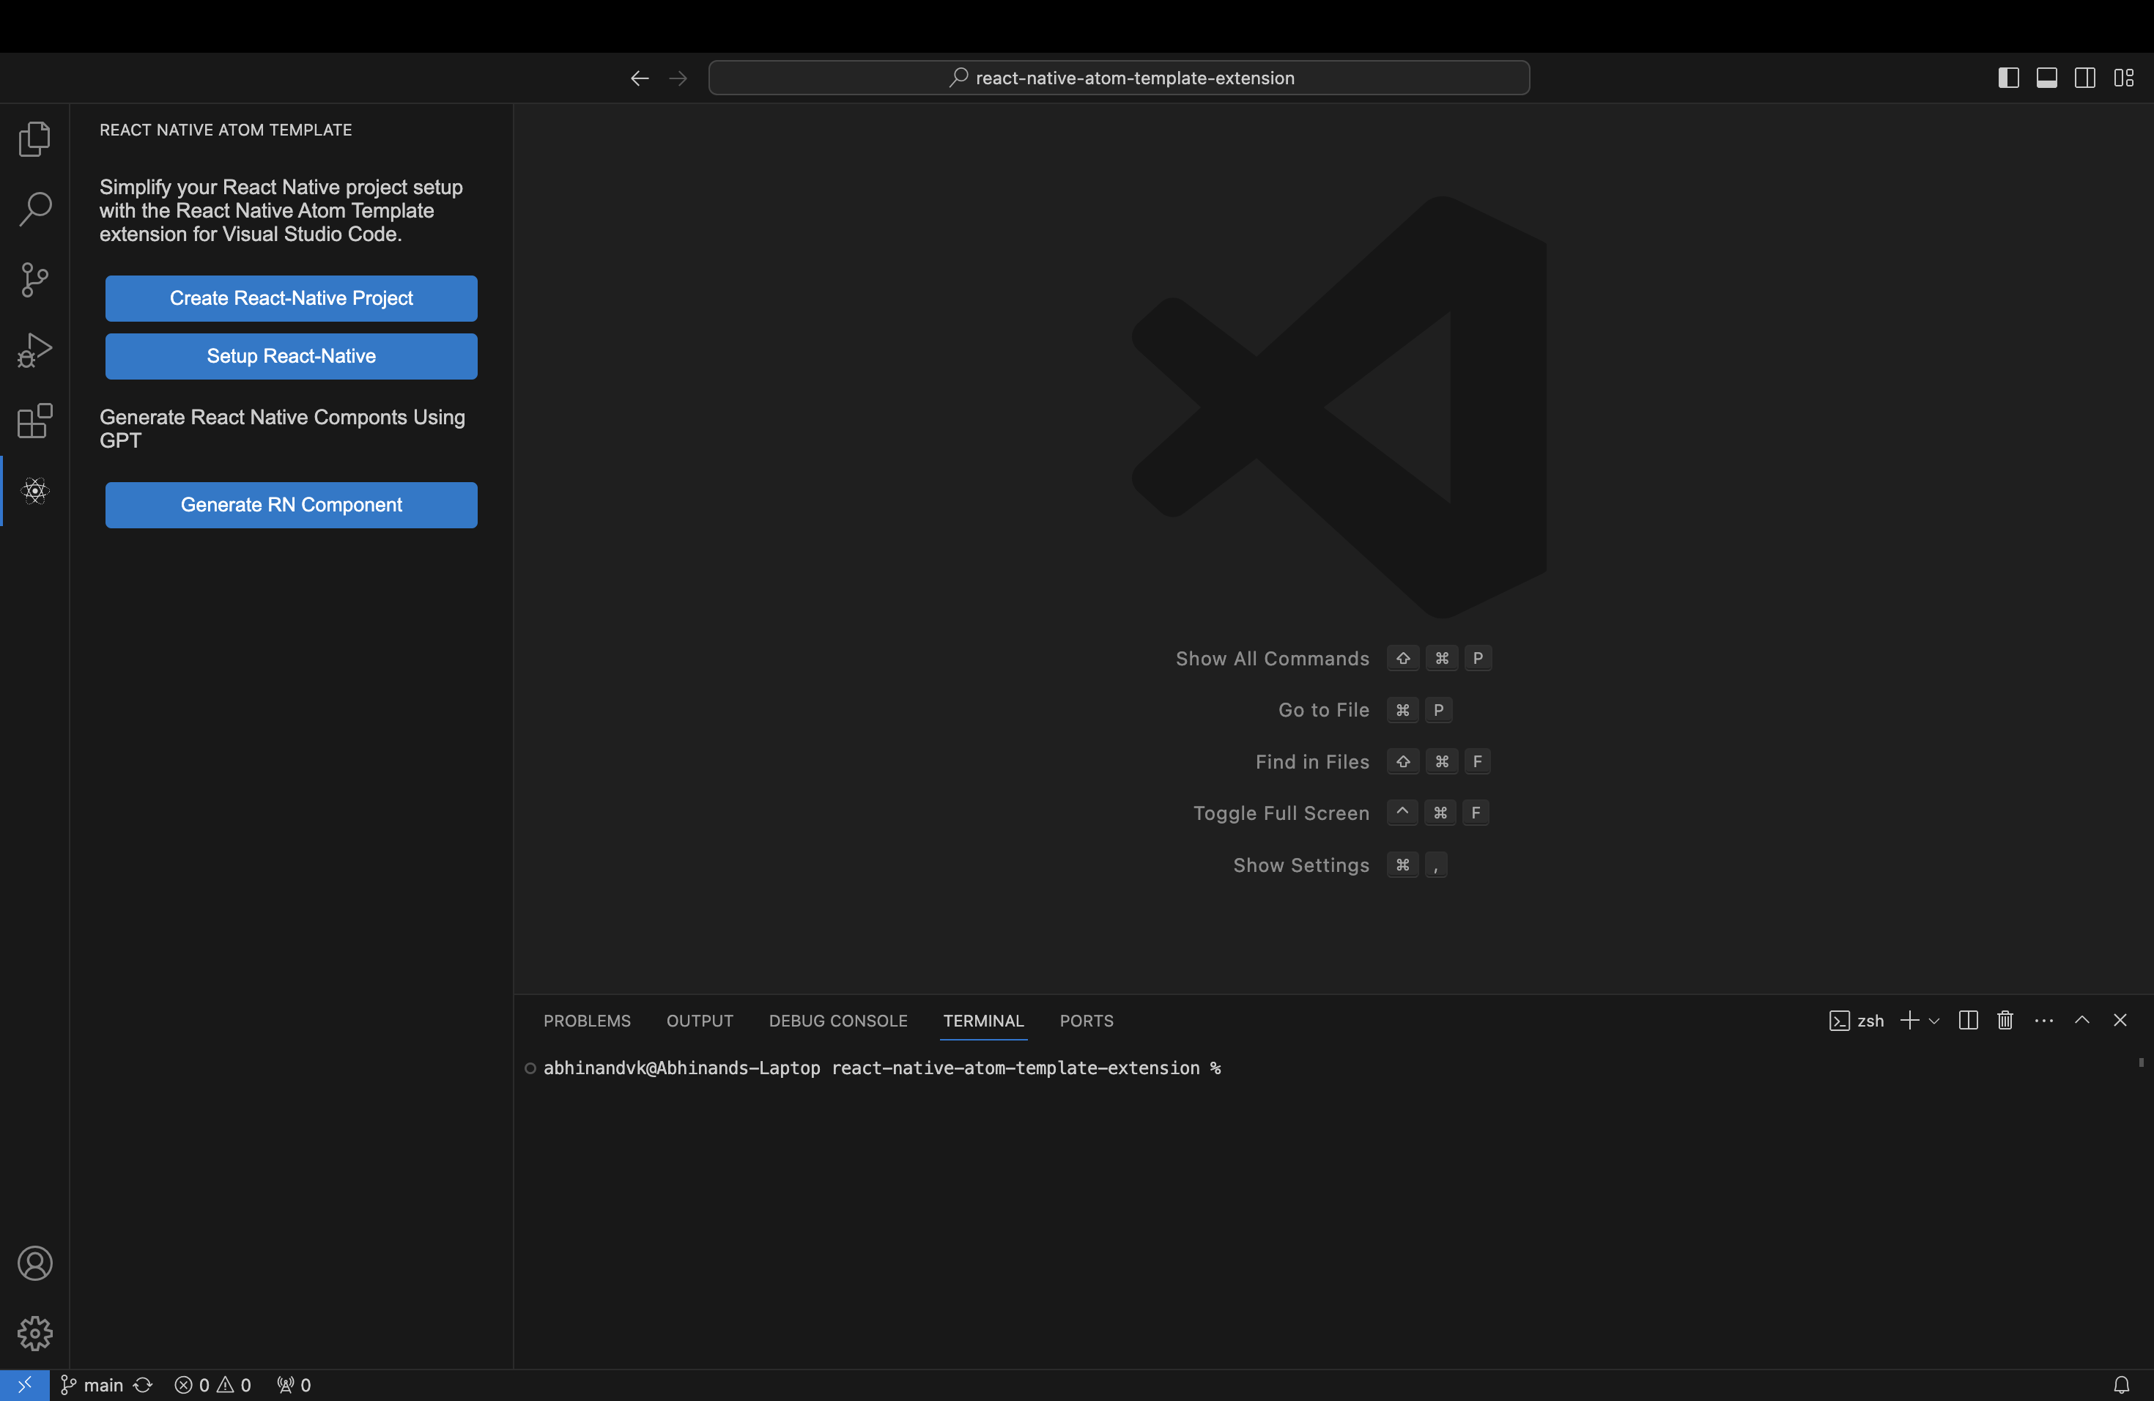Open the Run and Debug view
Viewport: 2154px width, 1401px height.
[x=34, y=350]
